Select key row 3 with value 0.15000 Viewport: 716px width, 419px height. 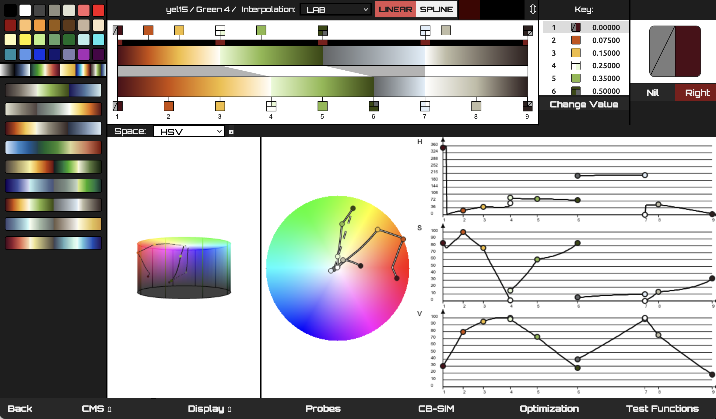584,53
